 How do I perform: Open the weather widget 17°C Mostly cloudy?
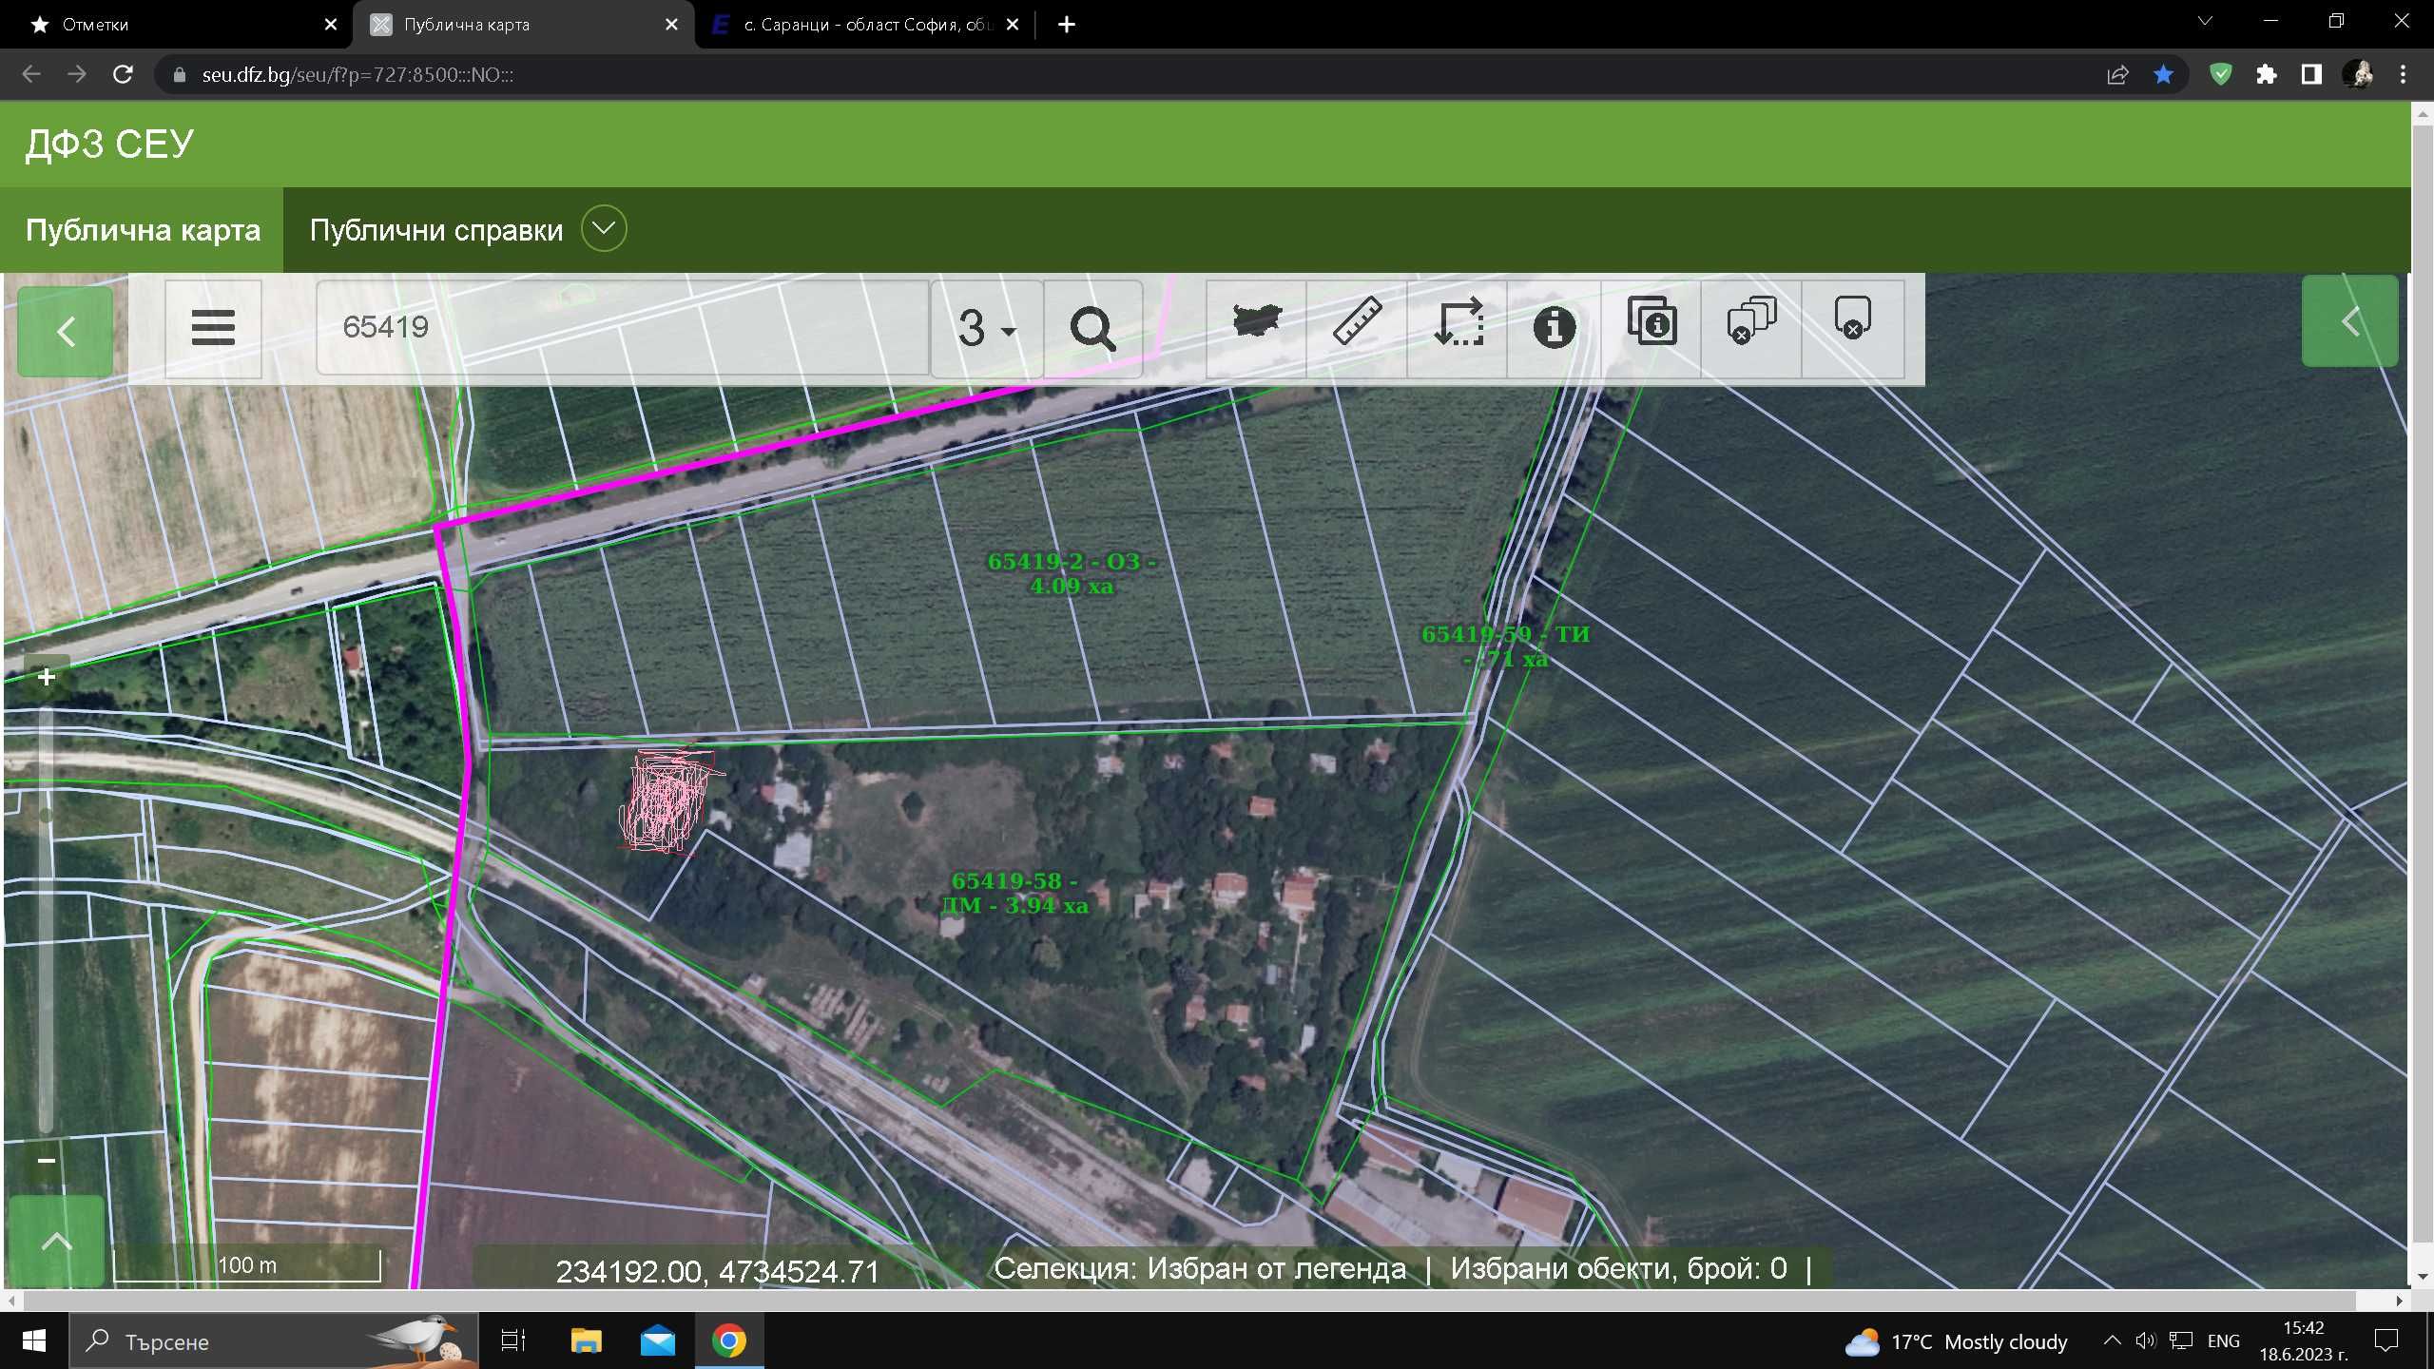[x=1957, y=1341]
